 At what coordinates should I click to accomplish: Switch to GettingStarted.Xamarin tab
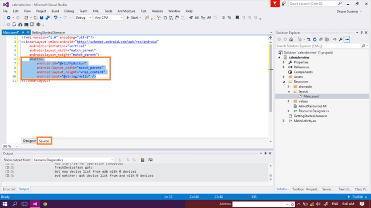[x=49, y=32]
